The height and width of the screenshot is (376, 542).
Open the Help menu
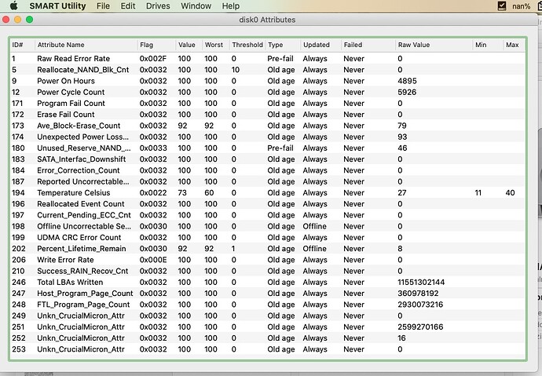click(x=231, y=5)
